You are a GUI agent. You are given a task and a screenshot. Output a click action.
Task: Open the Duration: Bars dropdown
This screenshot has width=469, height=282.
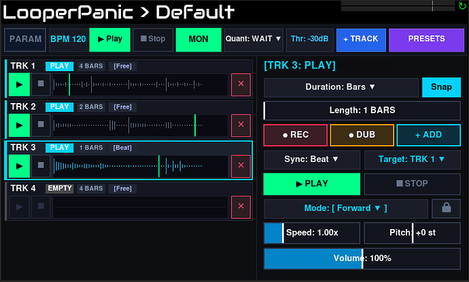pos(341,87)
